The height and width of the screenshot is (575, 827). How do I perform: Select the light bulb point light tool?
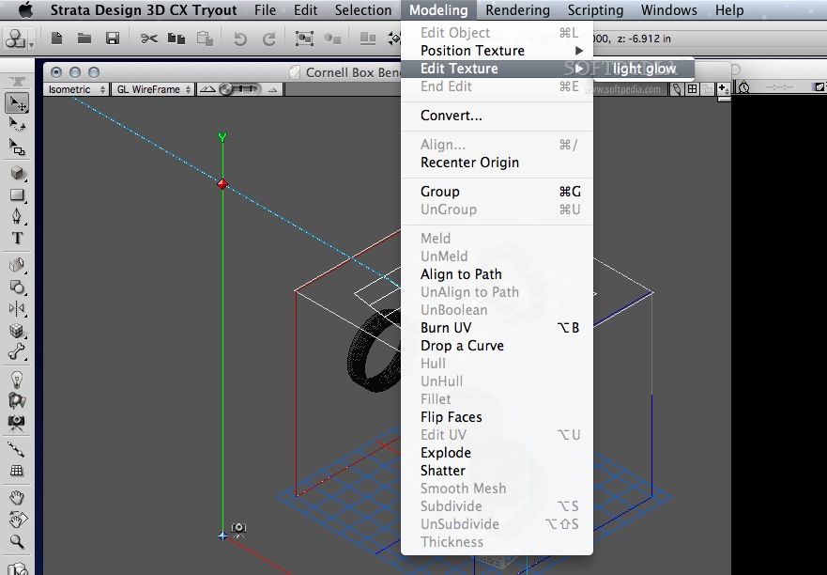pos(18,379)
